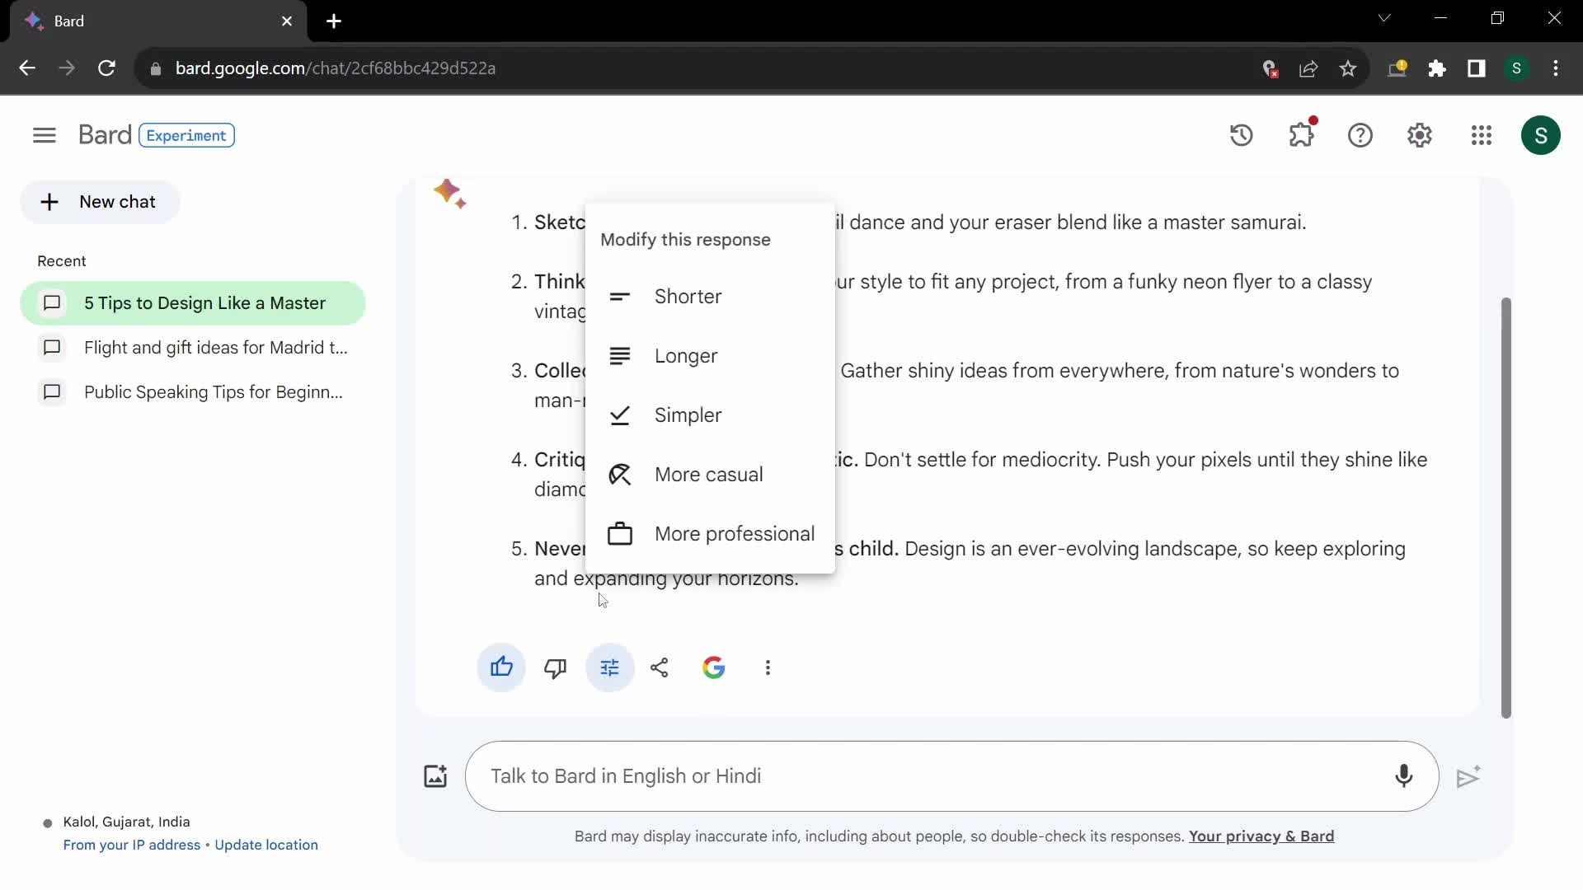Open the hamburger main menu
Viewport: 1583px width, 890px height.
coord(45,135)
